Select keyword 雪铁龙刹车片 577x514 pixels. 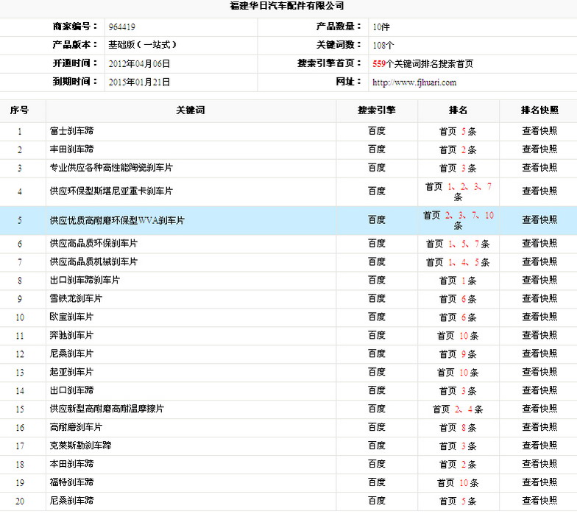coord(76,299)
